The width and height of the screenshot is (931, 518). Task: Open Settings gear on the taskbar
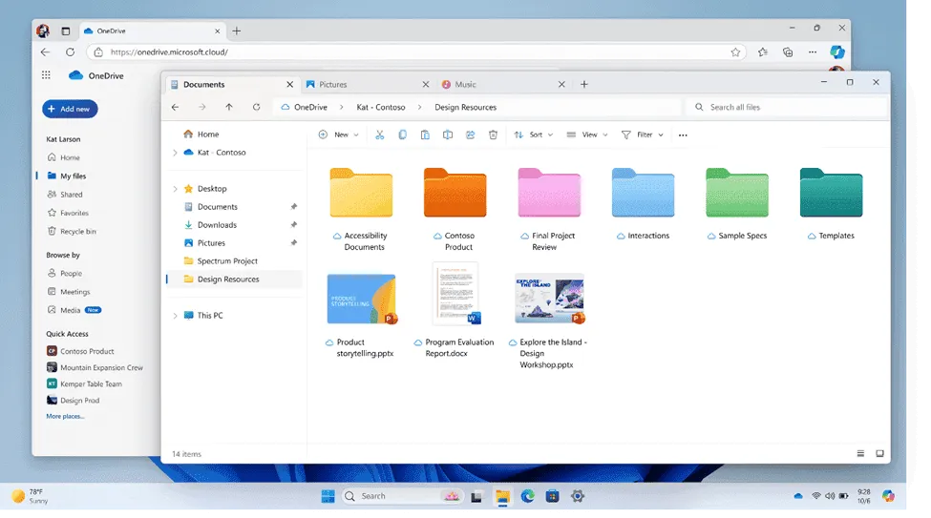[577, 497]
